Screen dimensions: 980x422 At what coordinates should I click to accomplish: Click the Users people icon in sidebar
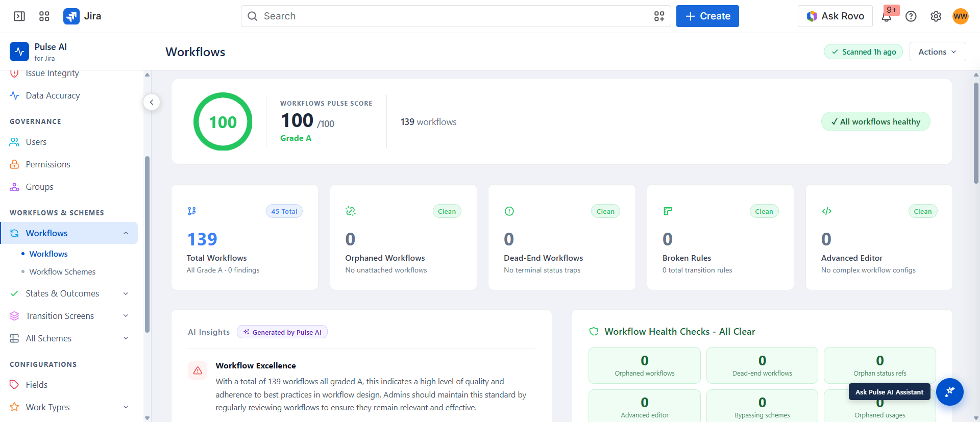click(14, 142)
